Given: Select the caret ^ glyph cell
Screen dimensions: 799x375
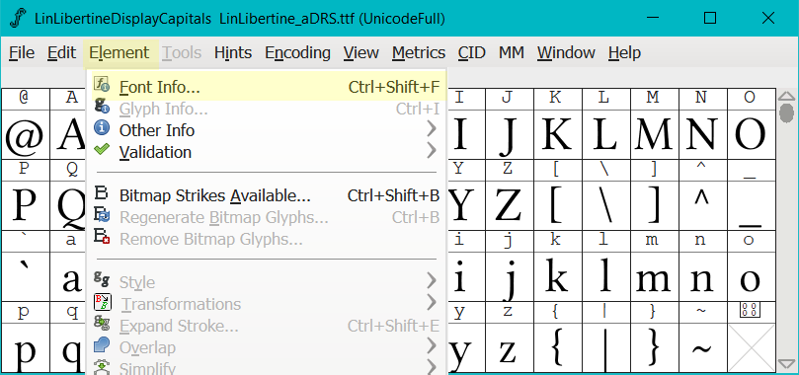Looking at the screenshot, I should coord(703,205).
